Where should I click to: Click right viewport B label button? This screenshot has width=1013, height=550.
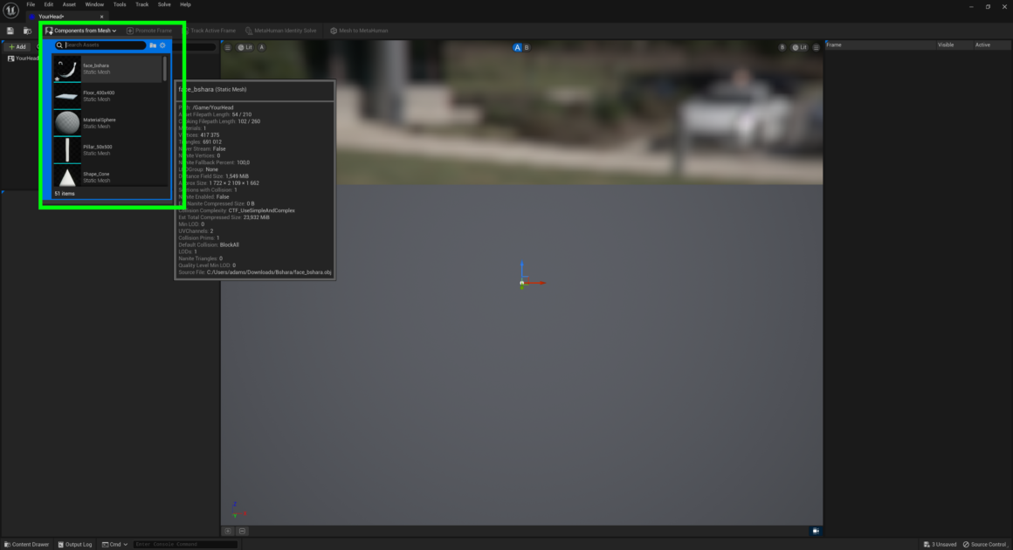coord(782,47)
